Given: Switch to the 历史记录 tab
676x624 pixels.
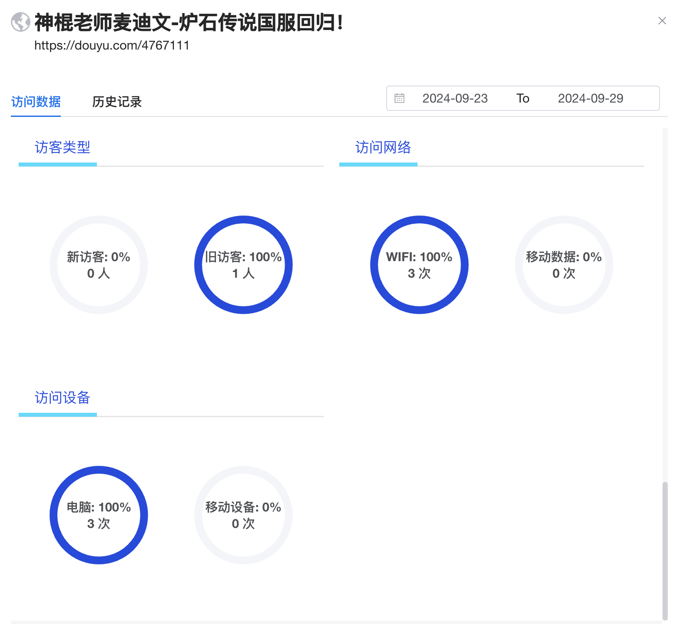Looking at the screenshot, I should click(x=117, y=102).
